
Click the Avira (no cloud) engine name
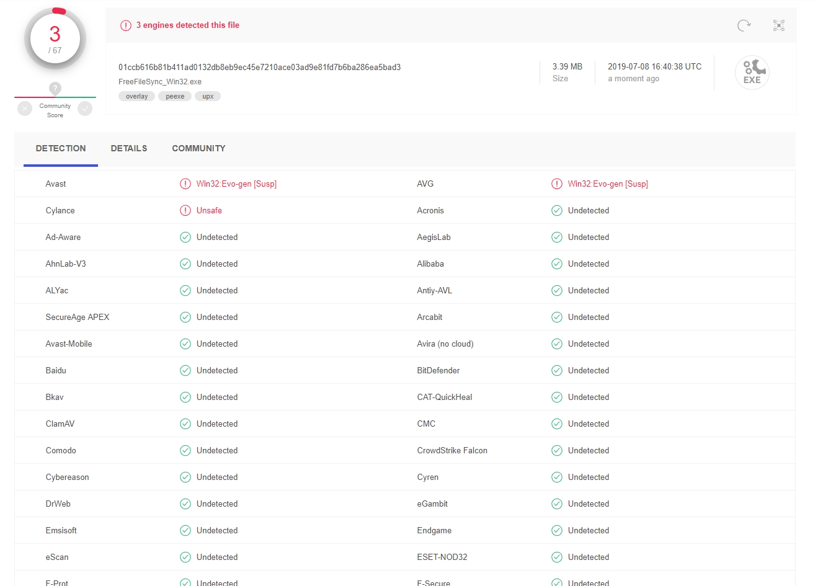pos(445,344)
